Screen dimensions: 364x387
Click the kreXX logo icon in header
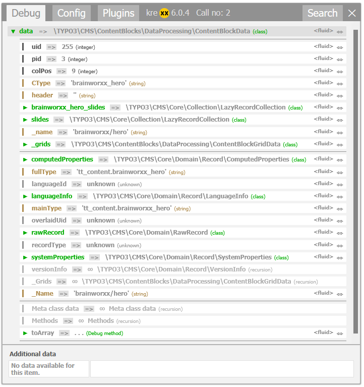[x=164, y=13]
